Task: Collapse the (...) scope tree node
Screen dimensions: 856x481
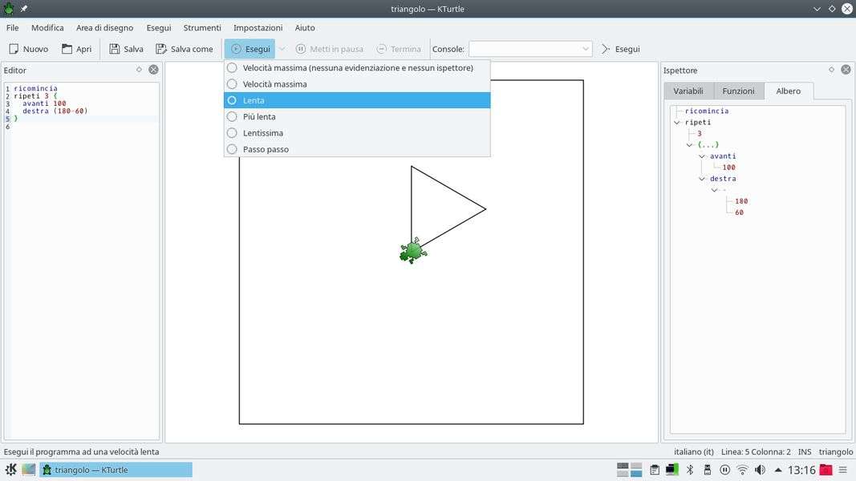Action: coord(689,145)
